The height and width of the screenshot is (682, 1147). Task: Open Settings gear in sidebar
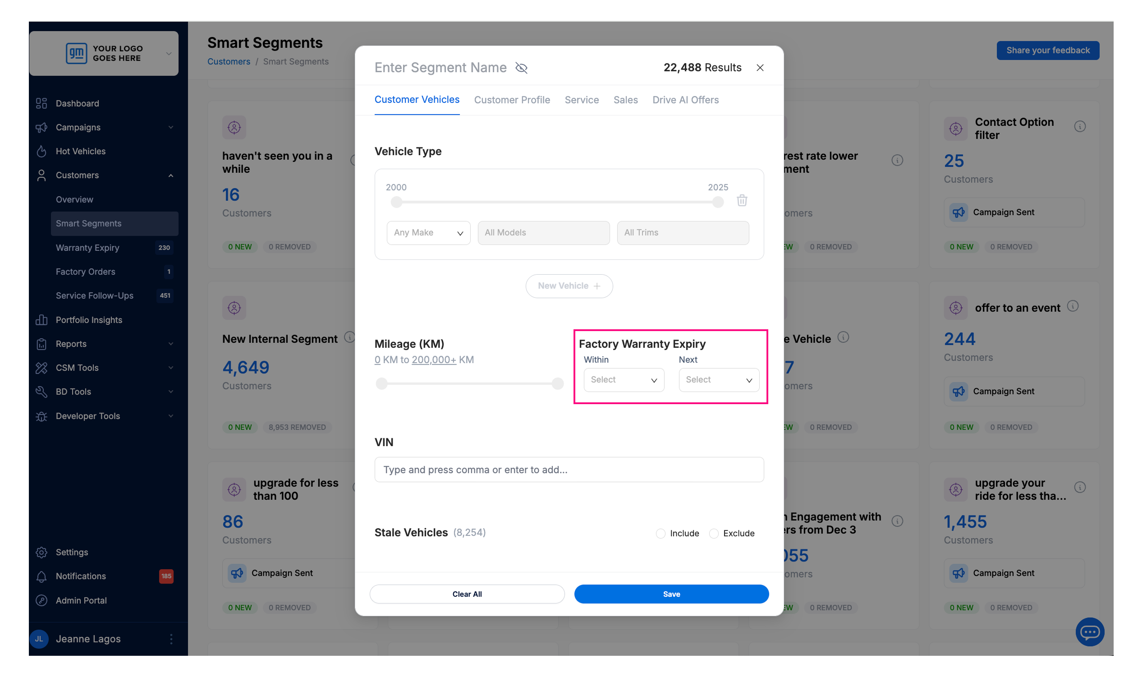pyautogui.click(x=42, y=552)
